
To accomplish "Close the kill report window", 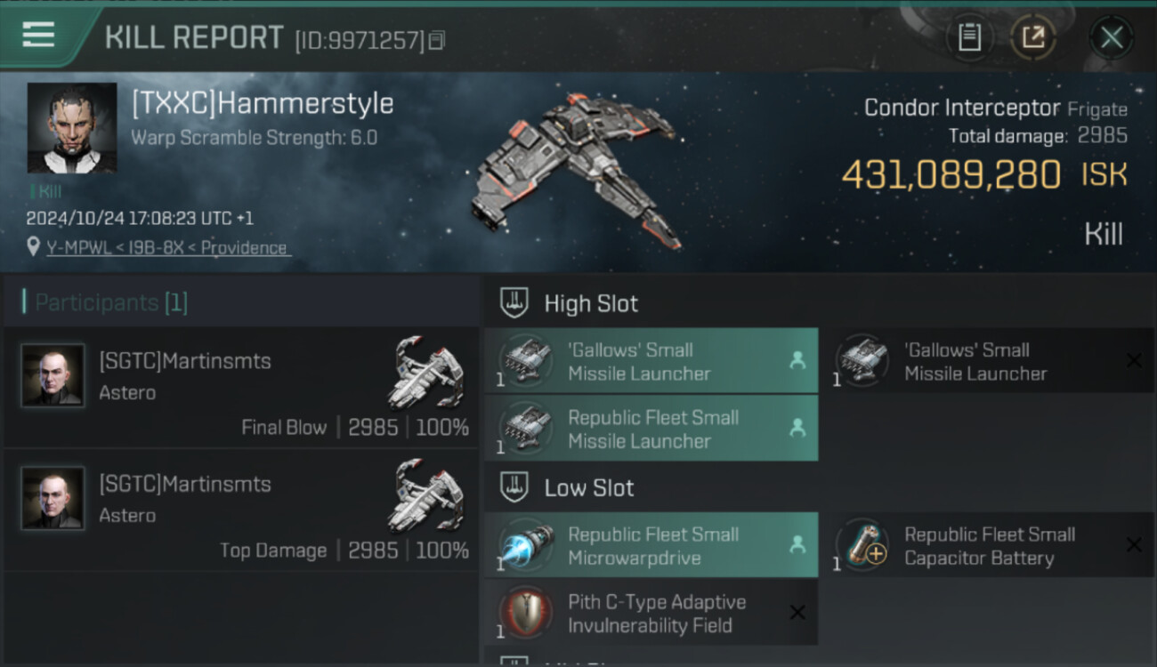I will pos(1112,37).
